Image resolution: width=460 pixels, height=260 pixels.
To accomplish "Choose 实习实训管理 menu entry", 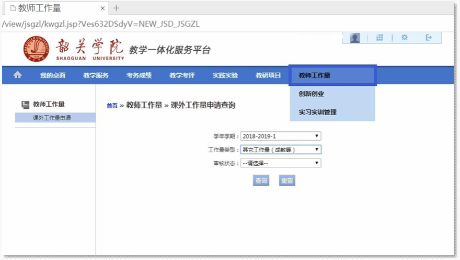I will (318, 112).
